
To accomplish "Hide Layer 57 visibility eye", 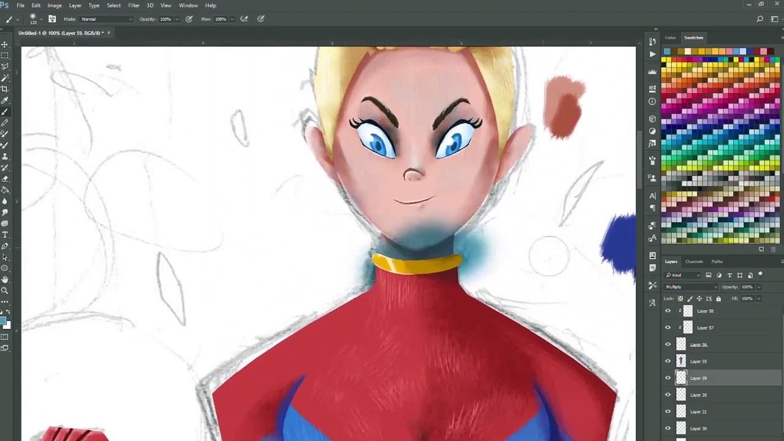I will click(x=668, y=328).
